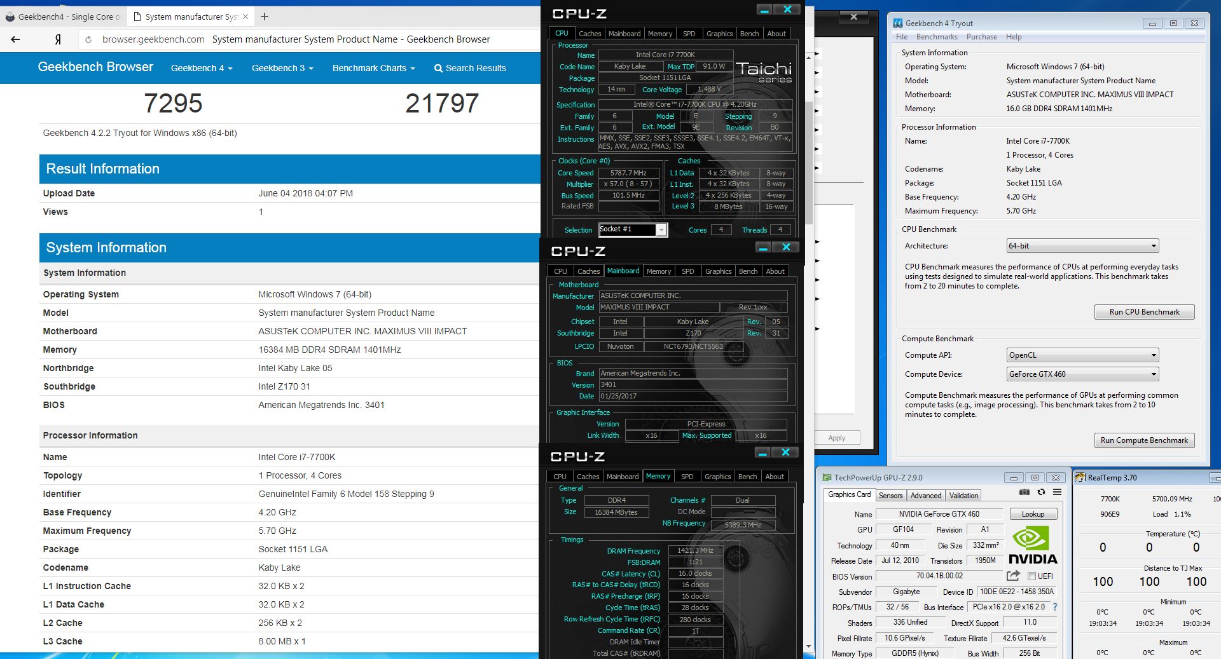Open SPD tab in top CPU-Z window

click(689, 34)
